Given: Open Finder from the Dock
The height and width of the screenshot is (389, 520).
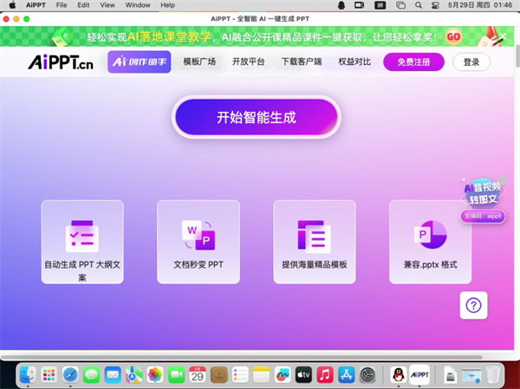Looking at the screenshot, I should (x=28, y=375).
